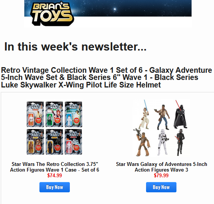Click the Darth Vader figure with red lightsaber
The width and height of the screenshot is (214, 204).
pos(180,114)
